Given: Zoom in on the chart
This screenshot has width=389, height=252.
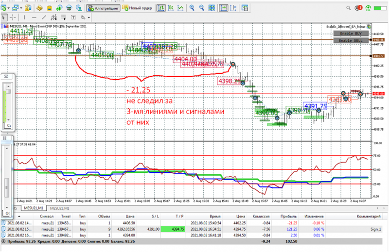Looking at the screenshot, I should [192, 8].
